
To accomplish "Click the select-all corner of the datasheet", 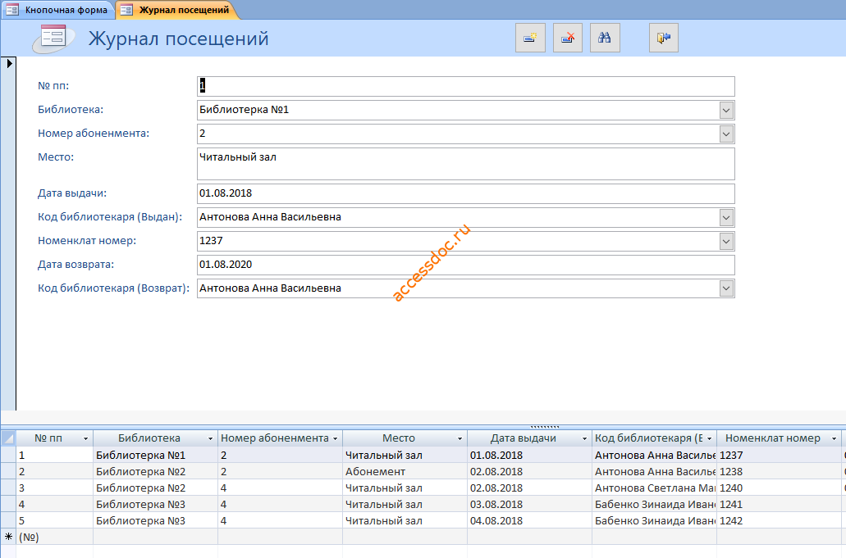I will (x=9, y=438).
